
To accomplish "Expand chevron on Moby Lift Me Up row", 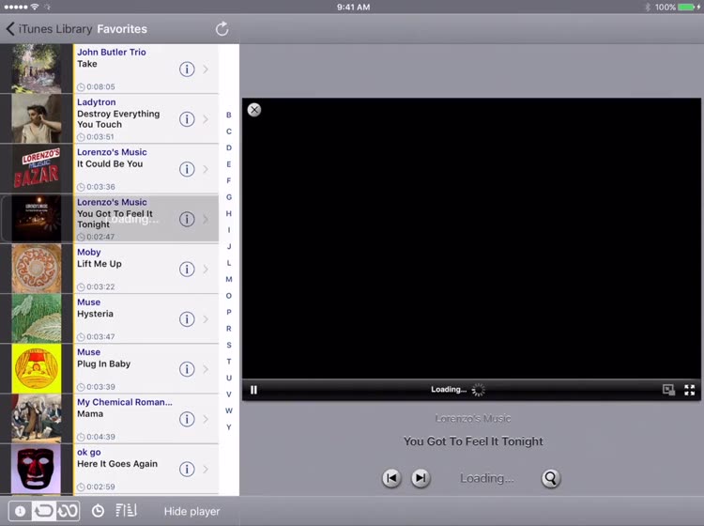I will [x=206, y=269].
